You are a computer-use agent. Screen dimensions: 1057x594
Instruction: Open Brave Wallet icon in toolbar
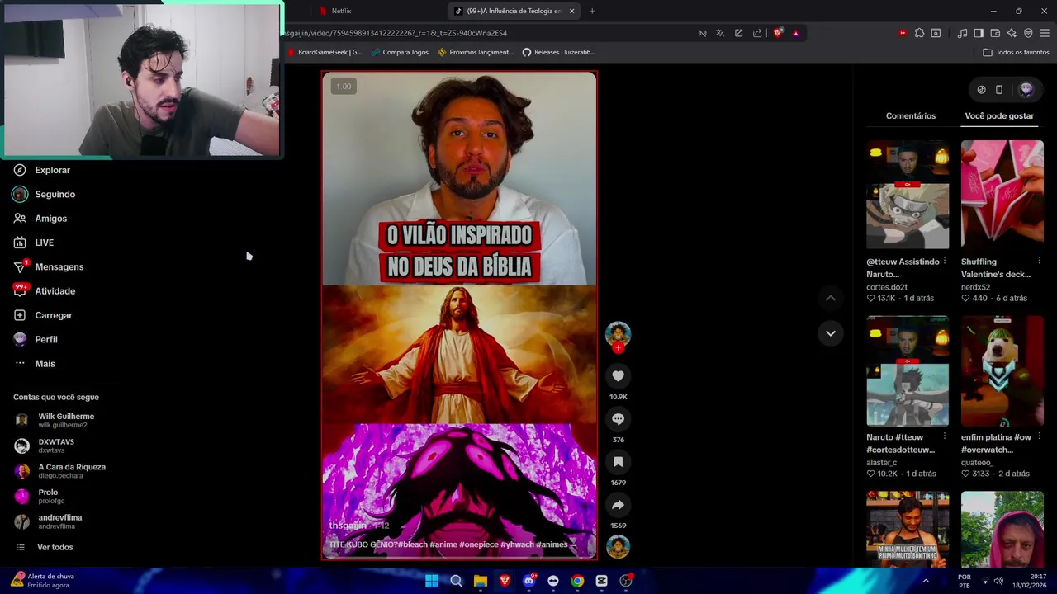(x=995, y=33)
